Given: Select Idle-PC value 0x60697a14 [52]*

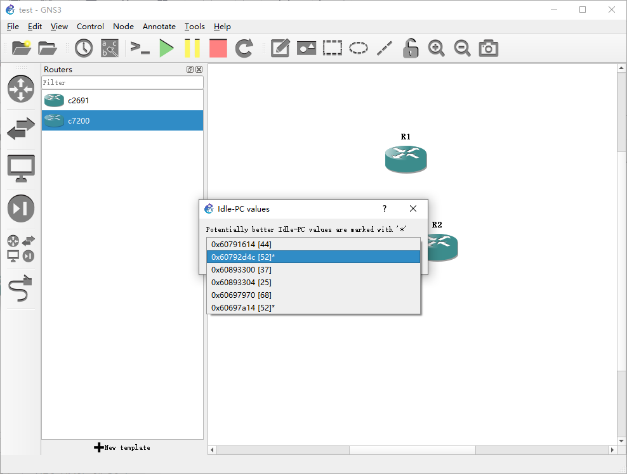Looking at the screenshot, I should (x=313, y=307).
